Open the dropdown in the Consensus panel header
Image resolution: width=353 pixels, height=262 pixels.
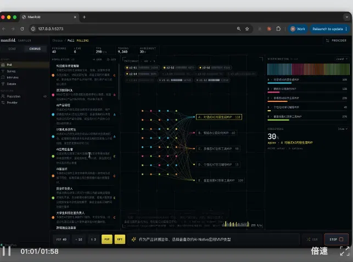tap(343, 129)
